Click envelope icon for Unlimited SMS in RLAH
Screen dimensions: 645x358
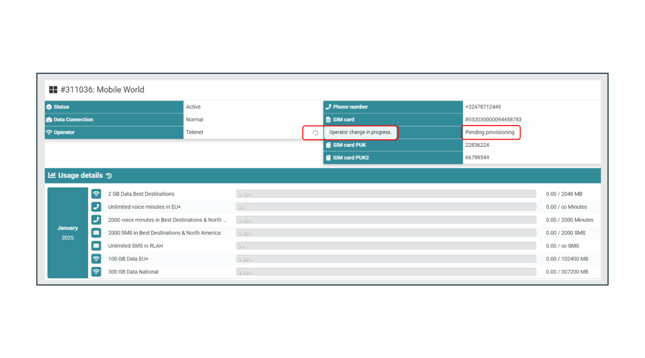click(x=96, y=246)
